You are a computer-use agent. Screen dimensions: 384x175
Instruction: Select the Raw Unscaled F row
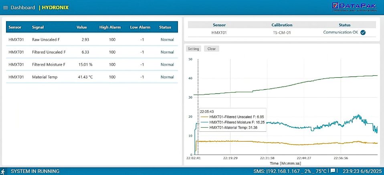(x=92, y=40)
